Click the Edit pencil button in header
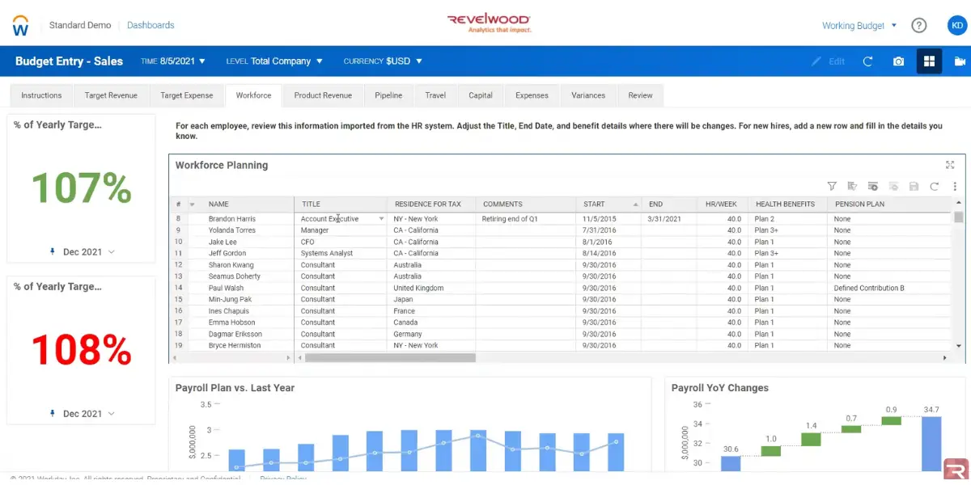The width and height of the screenshot is (971, 485). [x=829, y=61]
